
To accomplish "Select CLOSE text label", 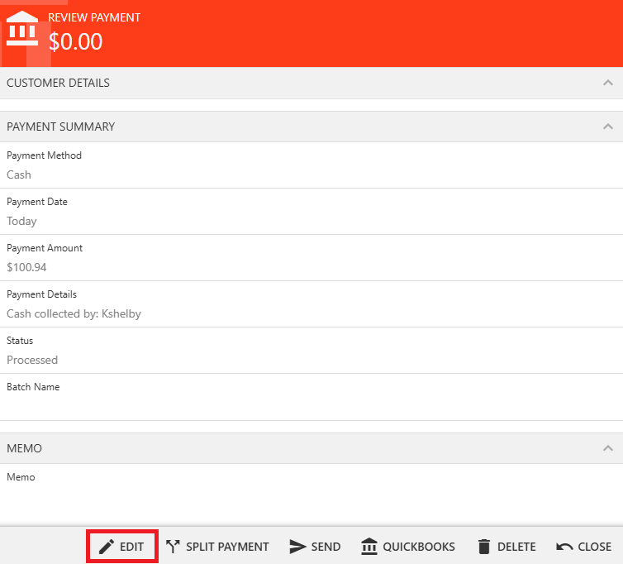I will point(594,547).
